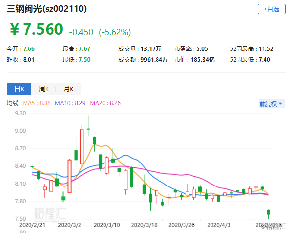Click the price change -0.450 value
Image resolution: width=290 pixels, height=233 pixels.
coord(81,32)
